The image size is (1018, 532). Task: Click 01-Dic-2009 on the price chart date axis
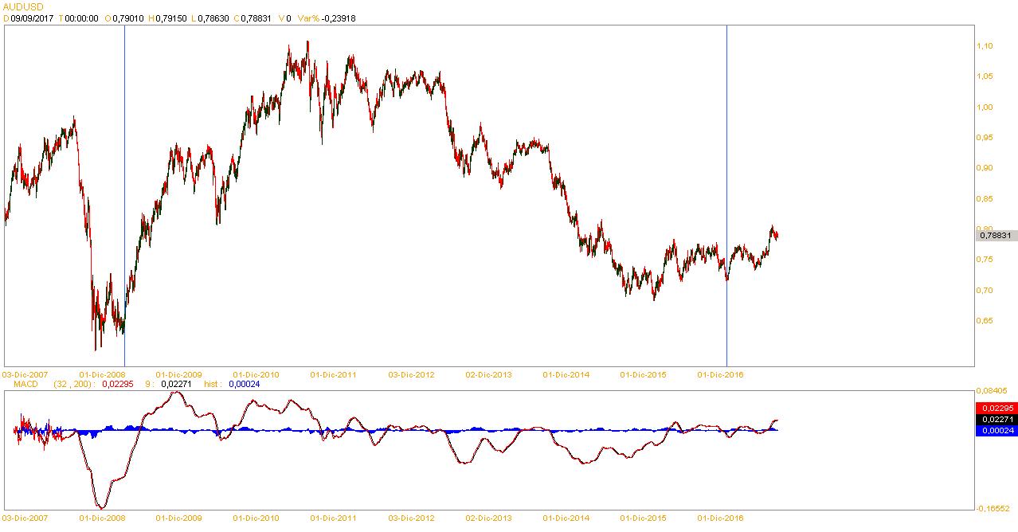click(180, 374)
